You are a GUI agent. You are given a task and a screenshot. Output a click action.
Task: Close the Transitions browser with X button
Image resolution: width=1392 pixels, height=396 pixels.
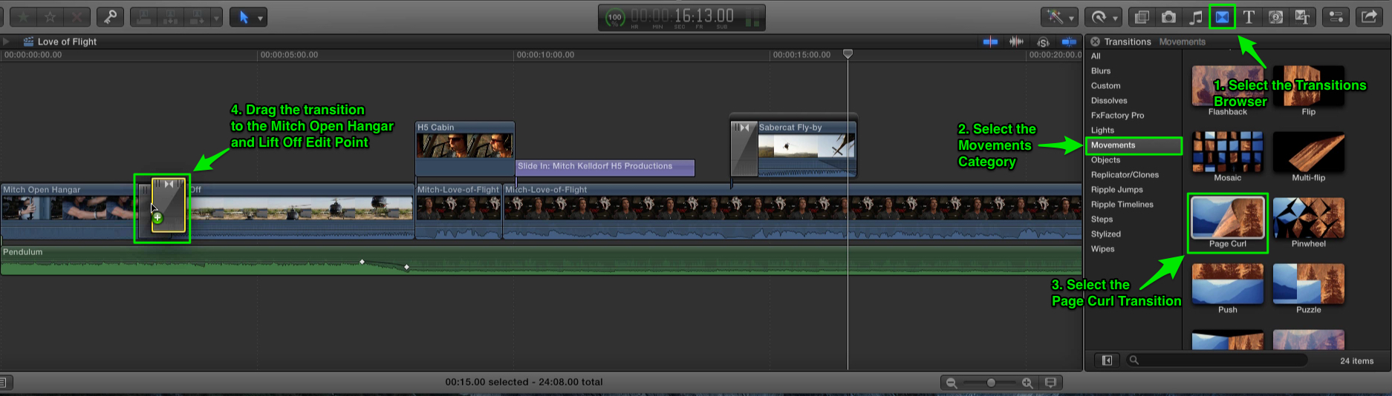coord(1095,42)
